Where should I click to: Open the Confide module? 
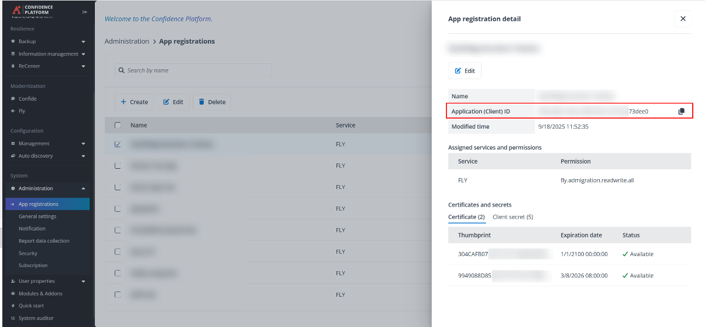[27, 99]
